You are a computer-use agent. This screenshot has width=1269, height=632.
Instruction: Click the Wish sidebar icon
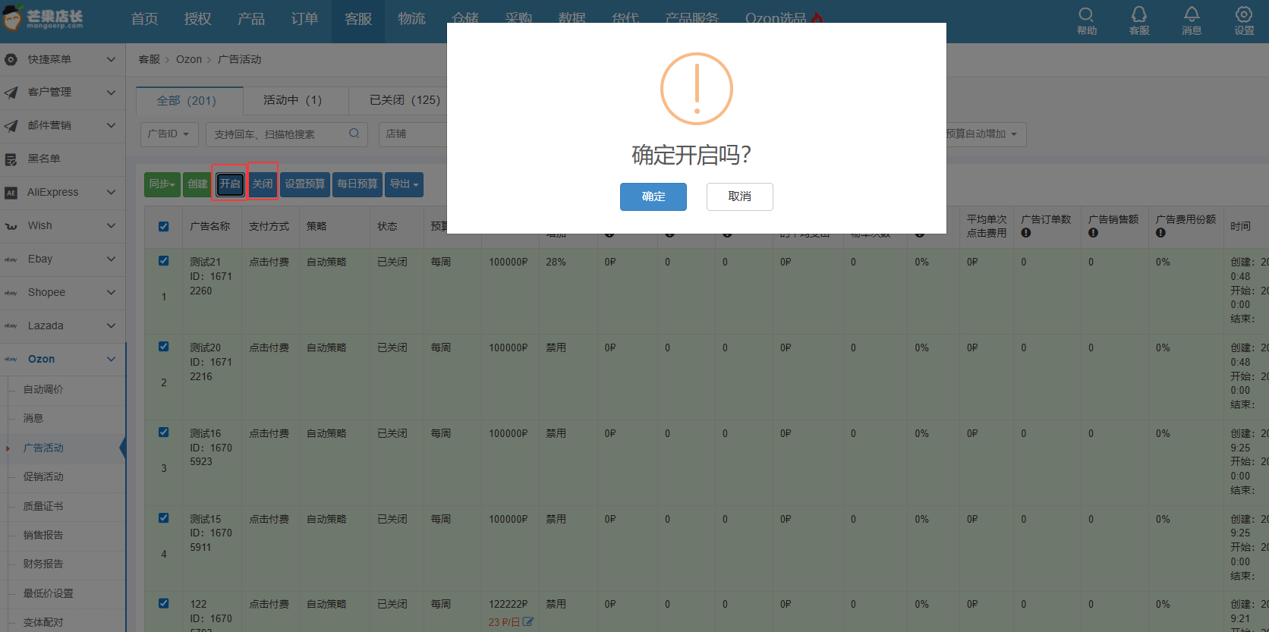coord(11,226)
